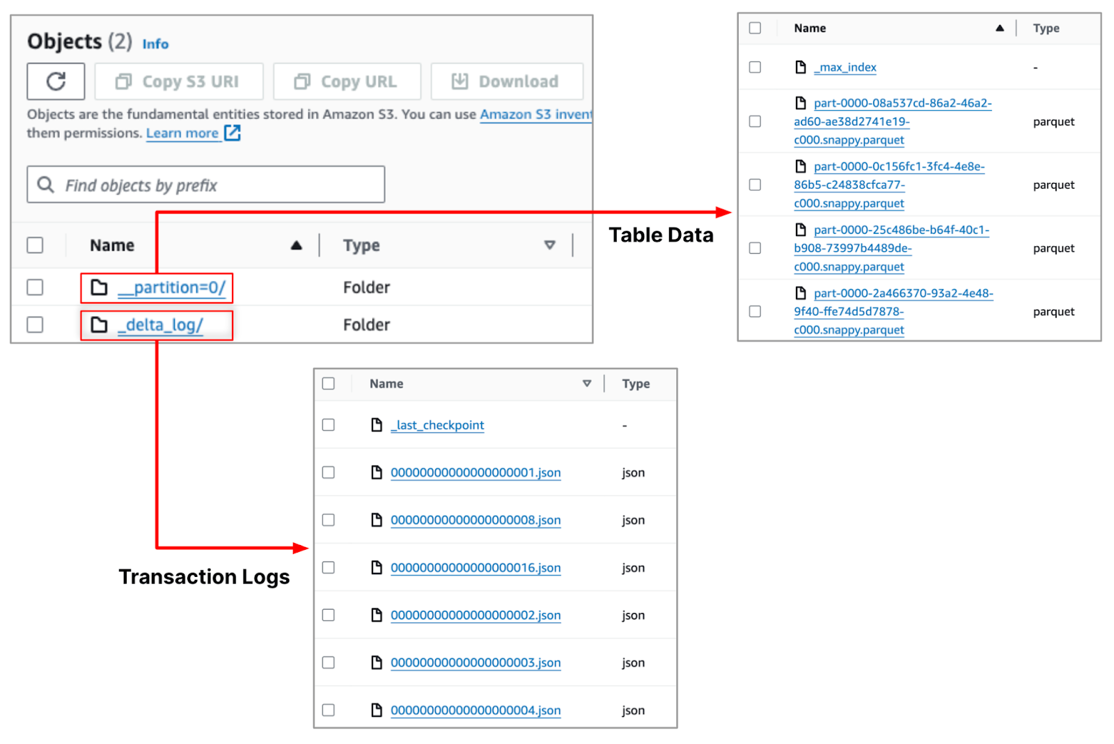
Task: Toggle Name sort arrow in transaction logs table
Action: coord(587,383)
